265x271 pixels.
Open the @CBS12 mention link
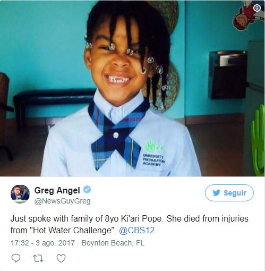(136, 230)
